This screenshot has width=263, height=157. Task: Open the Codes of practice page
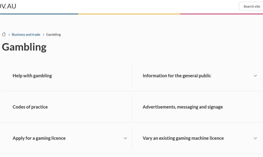point(30,107)
